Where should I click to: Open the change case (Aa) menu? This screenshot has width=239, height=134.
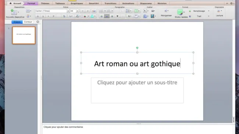click(x=78, y=16)
